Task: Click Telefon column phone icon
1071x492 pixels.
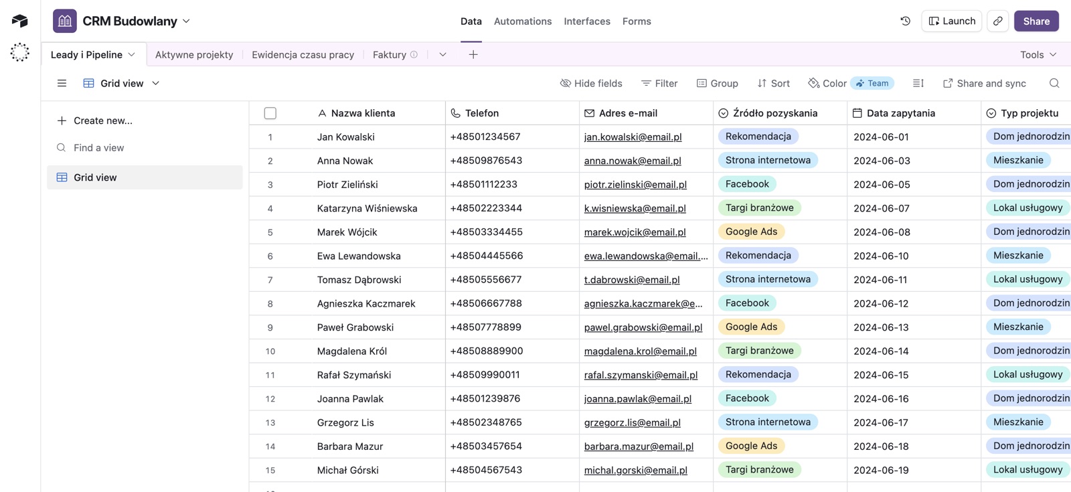Action: click(x=455, y=113)
